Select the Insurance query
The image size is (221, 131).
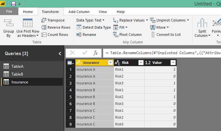32,82
